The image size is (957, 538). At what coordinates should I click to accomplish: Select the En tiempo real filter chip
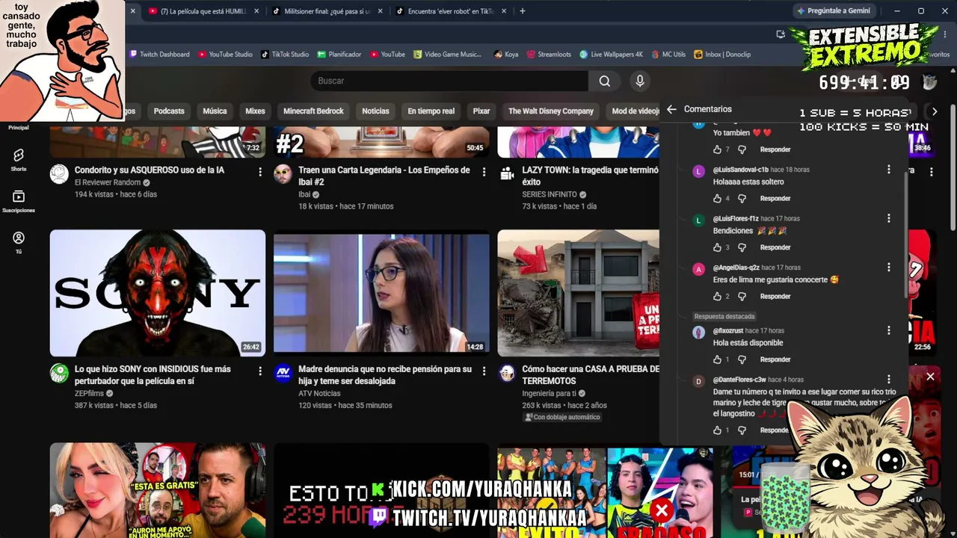coord(431,111)
